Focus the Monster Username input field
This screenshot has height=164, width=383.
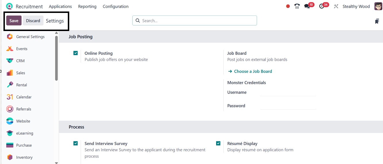(288, 92)
